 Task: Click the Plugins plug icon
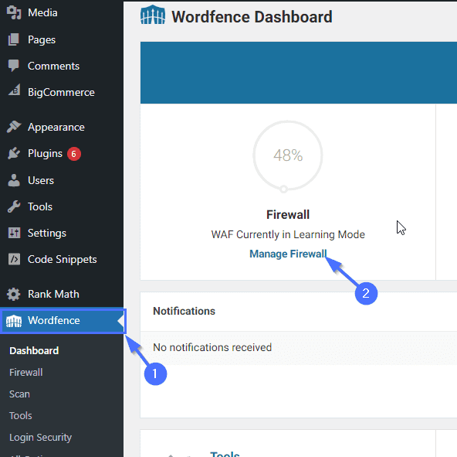(x=14, y=153)
